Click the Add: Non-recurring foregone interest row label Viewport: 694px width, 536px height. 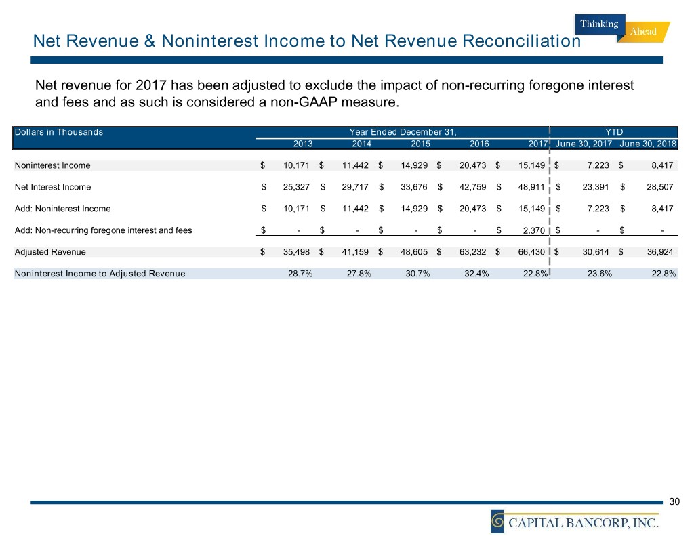coord(103,230)
